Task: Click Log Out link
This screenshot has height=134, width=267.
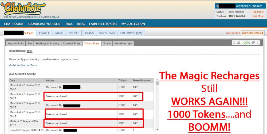Action: 257,6
